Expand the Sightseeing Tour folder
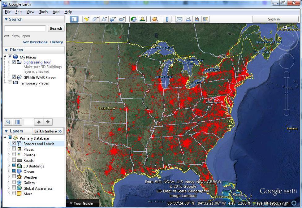Viewport: 302px width, 208px height. [8, 62]
